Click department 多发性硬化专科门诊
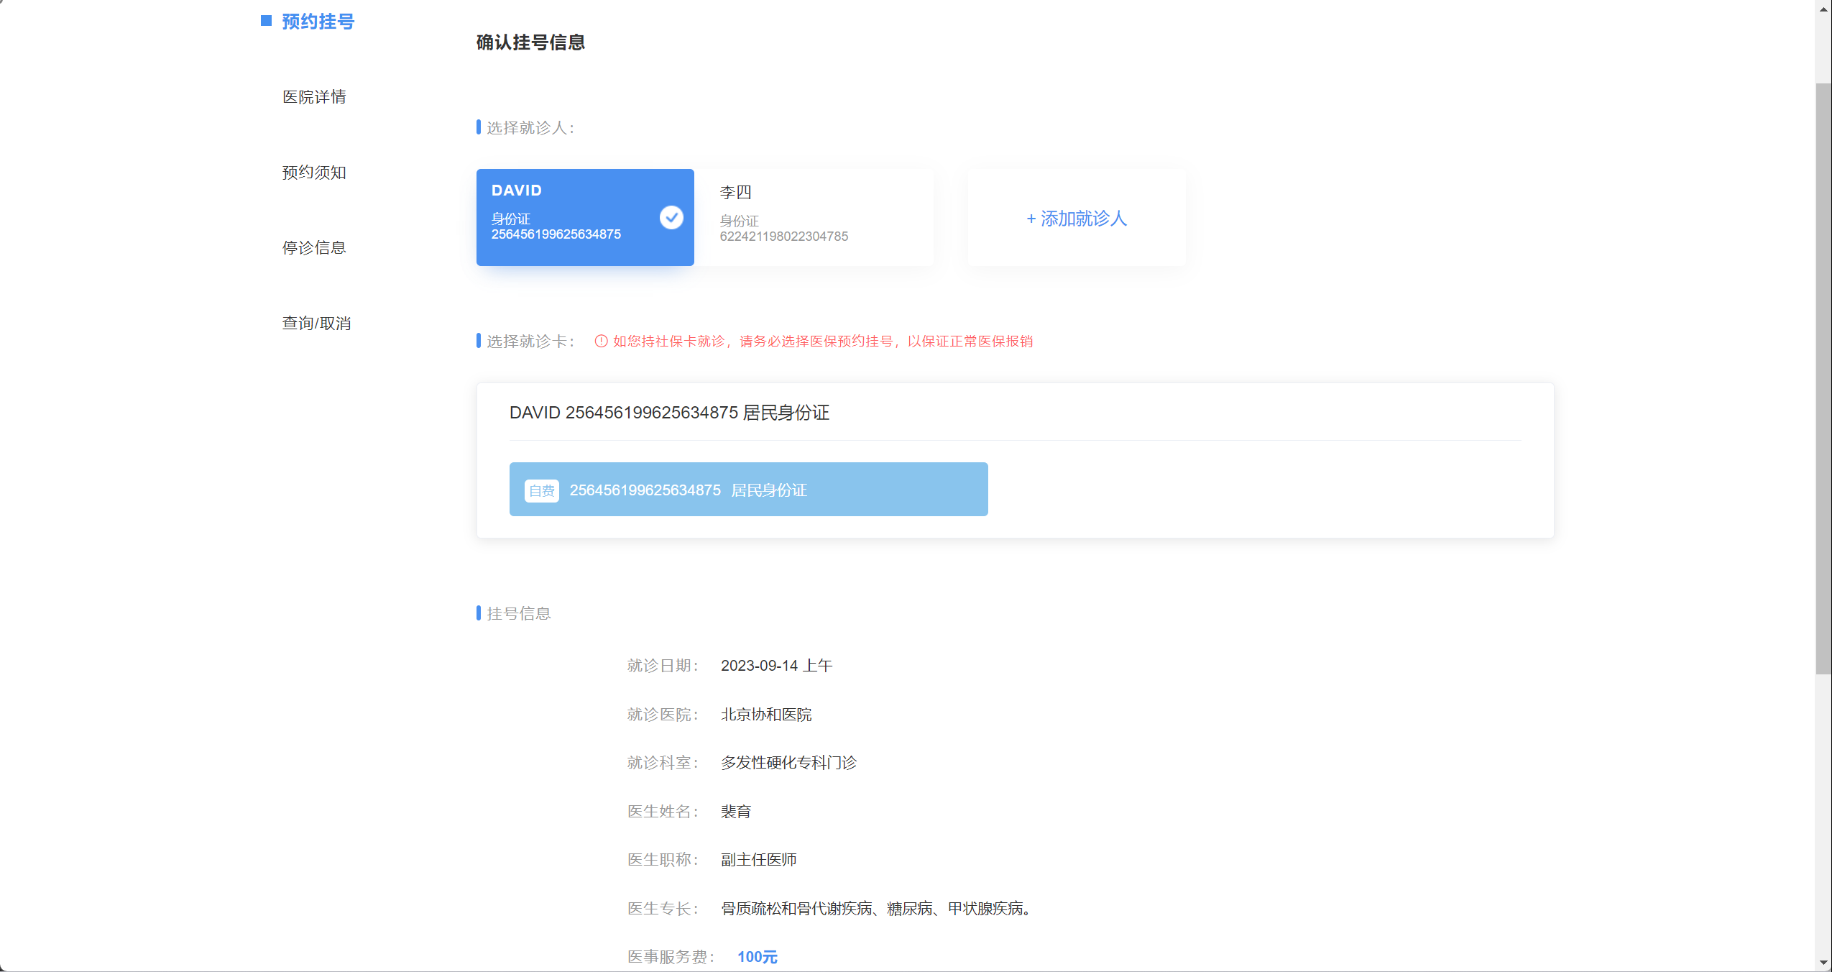1832x972 pixels. pos(788,763)
